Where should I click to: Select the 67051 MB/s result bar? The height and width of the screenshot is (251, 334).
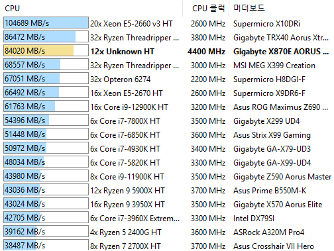tap(46, 78)
